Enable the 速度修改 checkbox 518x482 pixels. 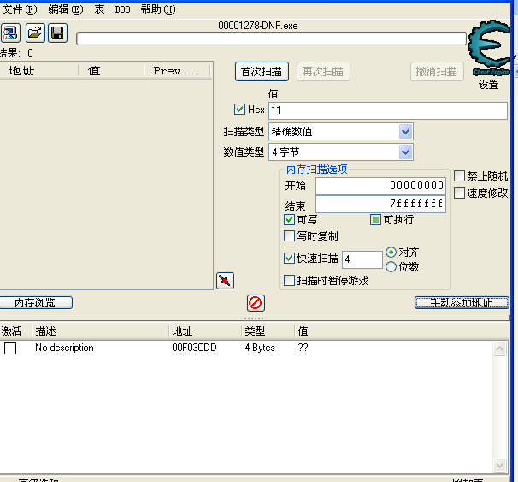coord(459,193)
